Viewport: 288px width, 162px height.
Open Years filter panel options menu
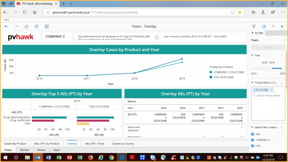284,40
